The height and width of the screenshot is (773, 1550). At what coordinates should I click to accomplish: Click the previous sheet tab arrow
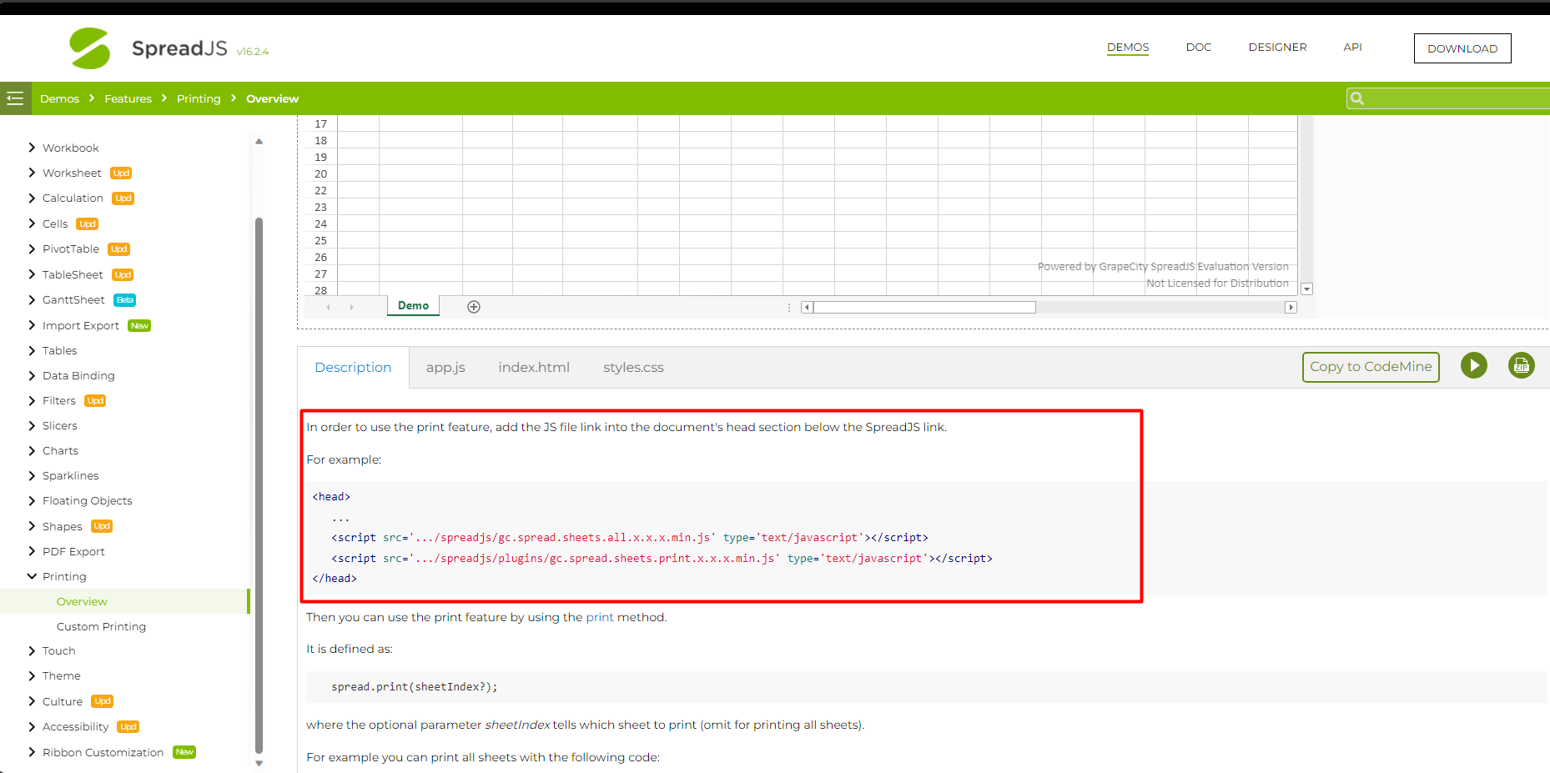click(329, 307)
